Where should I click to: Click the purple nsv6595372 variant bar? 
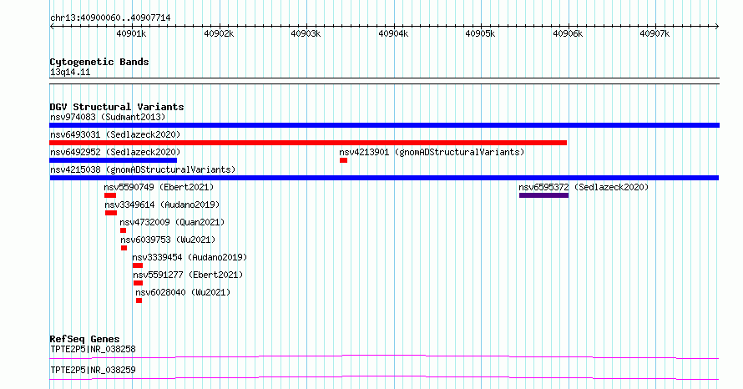click(543, 195)
